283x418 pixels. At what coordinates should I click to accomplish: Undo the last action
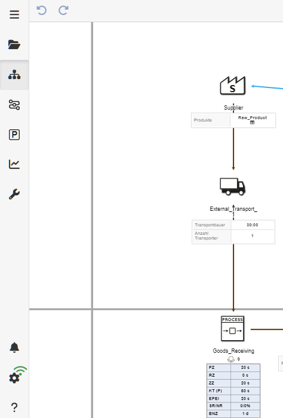[41, 10]
